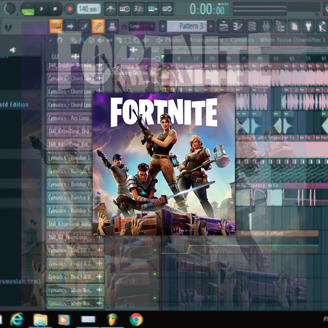Open the Playlist view icon
This screenshot has width=328, height=328.
224,26
